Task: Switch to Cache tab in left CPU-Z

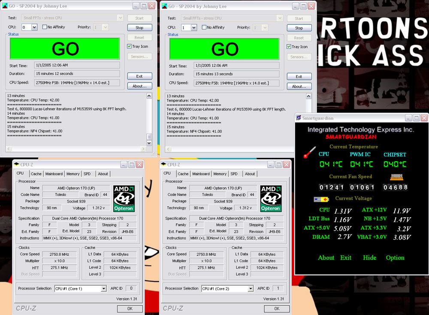Action: (x=36, y=174)
